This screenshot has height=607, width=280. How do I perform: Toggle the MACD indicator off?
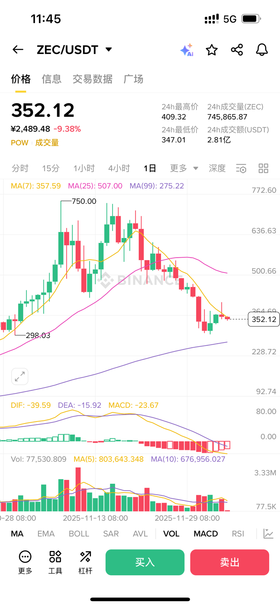pos(206,534)
